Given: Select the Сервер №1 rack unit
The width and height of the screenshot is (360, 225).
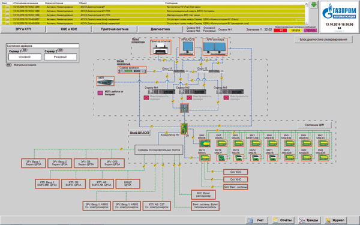Looking at the screenshot, I should (161, 92).
